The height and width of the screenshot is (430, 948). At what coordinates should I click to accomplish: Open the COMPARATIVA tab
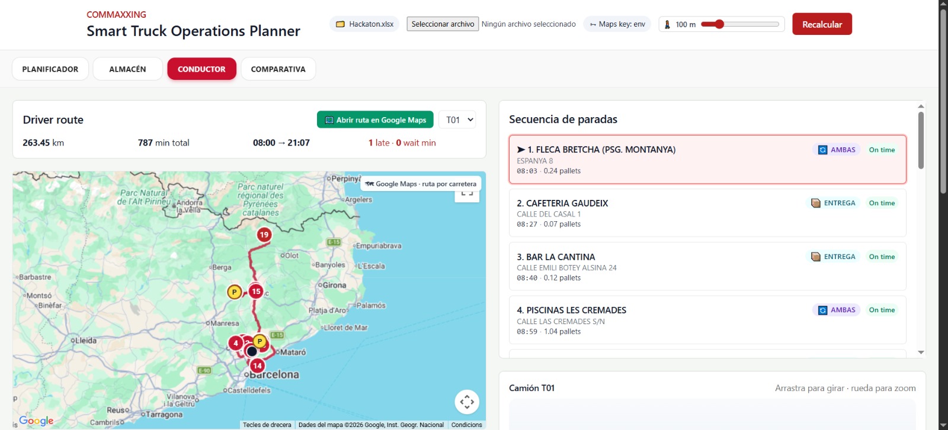pos(278,69)
